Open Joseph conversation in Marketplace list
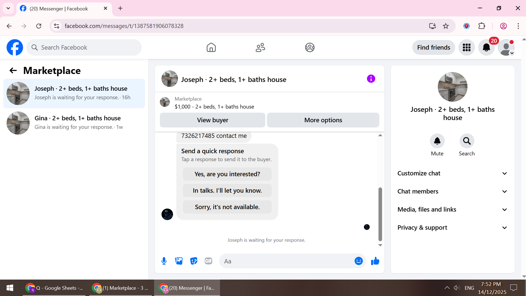Viewport: 526px width, 296px height. (74, 93)
